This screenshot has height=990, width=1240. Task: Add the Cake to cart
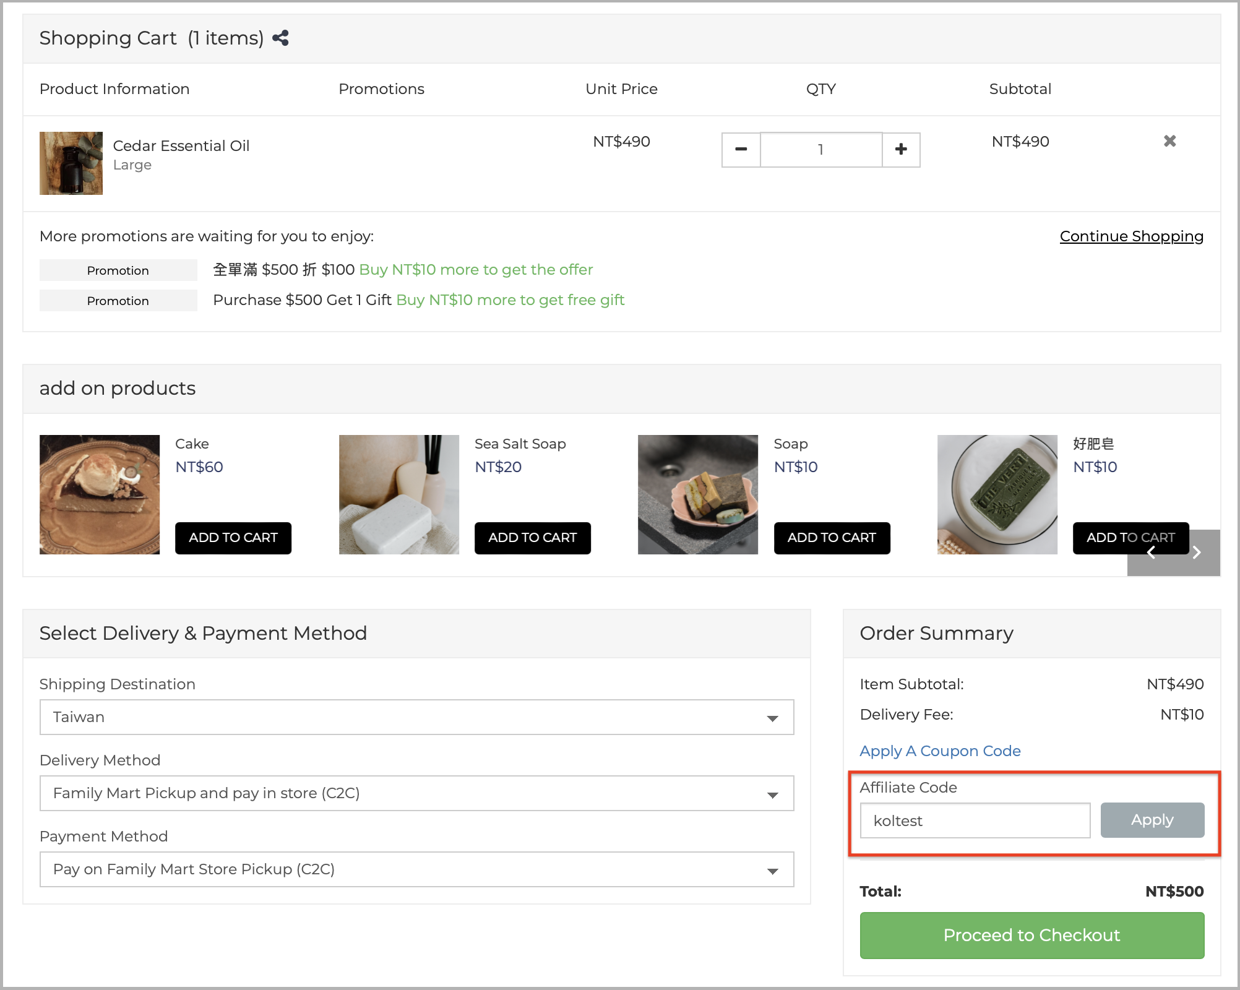point(233,538)
